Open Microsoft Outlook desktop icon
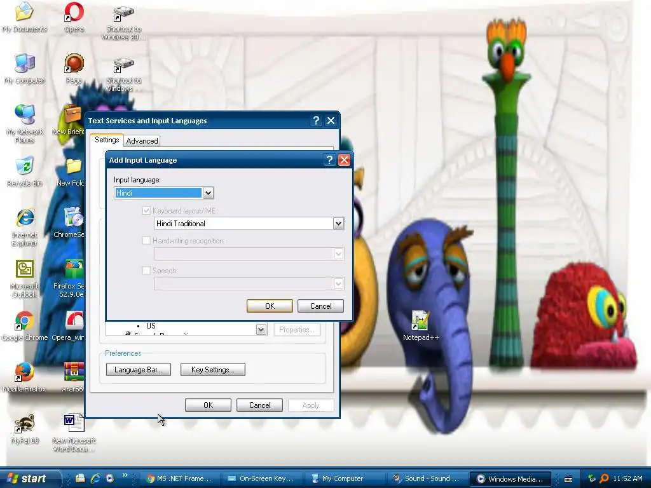This screenshot has height=488, width=651. pyautogui.click(x=24, y=279)
